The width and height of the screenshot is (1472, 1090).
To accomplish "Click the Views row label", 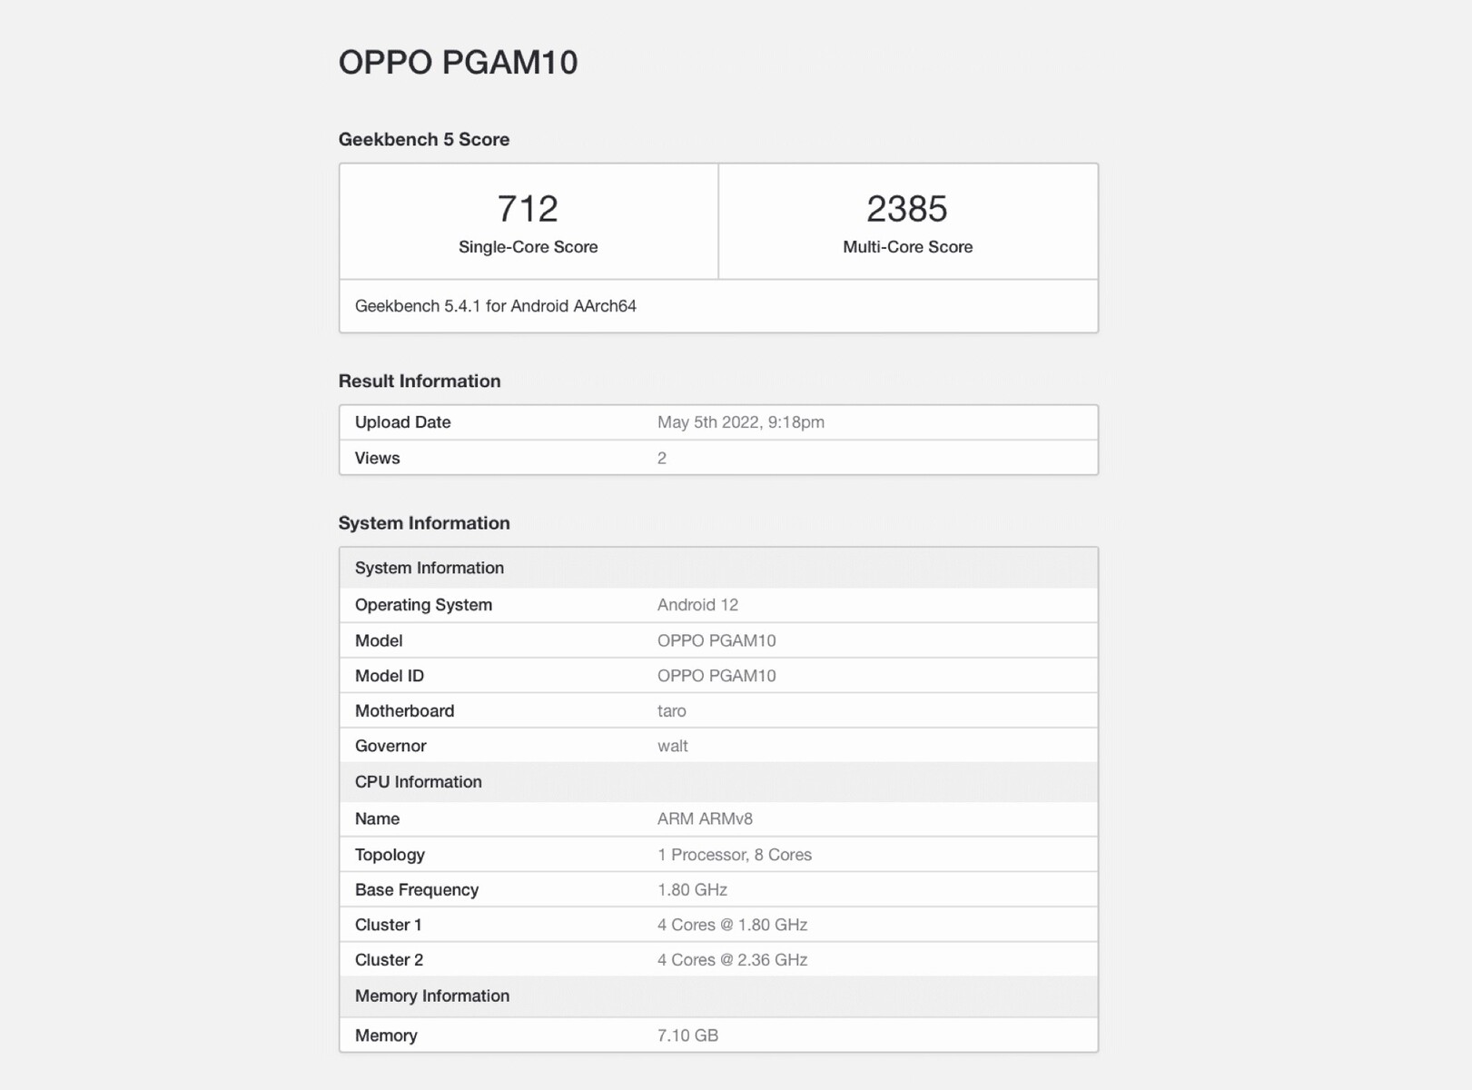I will (x=377, y=459).
